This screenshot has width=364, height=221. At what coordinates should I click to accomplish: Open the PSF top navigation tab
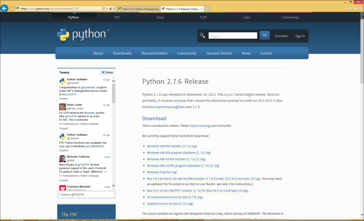click(x=117, y=17)
